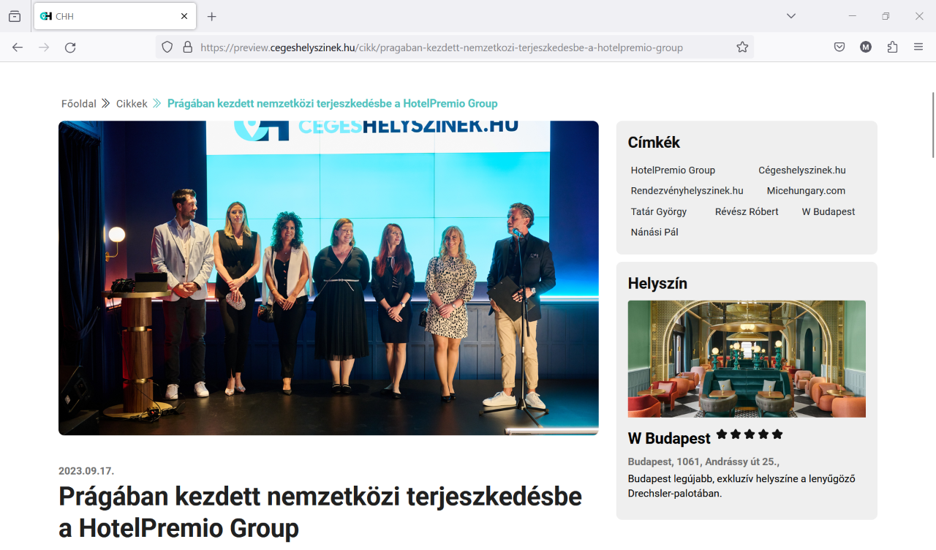Select Révész Róbert tag
This screenshot has height=550, width=936.
(x=747, y=211)
